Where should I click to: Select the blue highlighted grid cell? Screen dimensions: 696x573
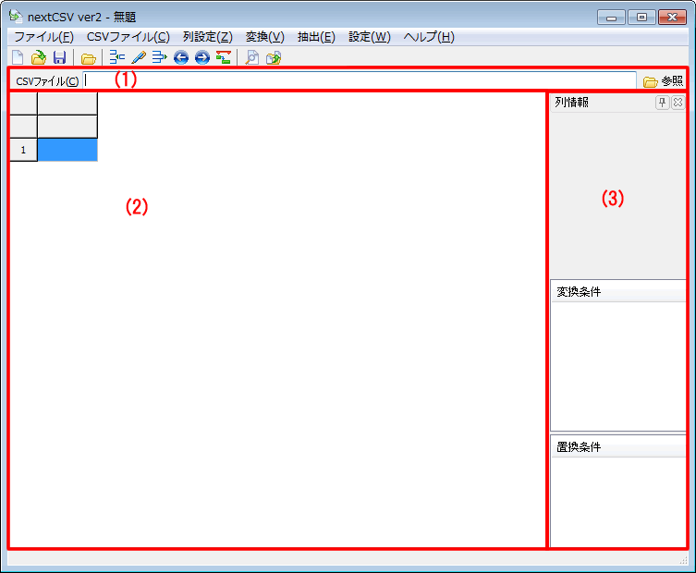click(67, 150)
